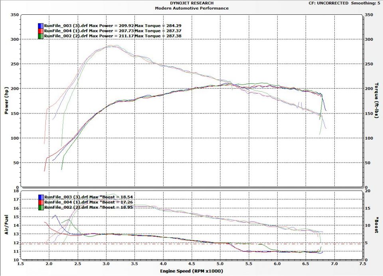The image size is (383, 276).
Task: Click the 'Air/Fuel' axis label
Action: (6, 225)
